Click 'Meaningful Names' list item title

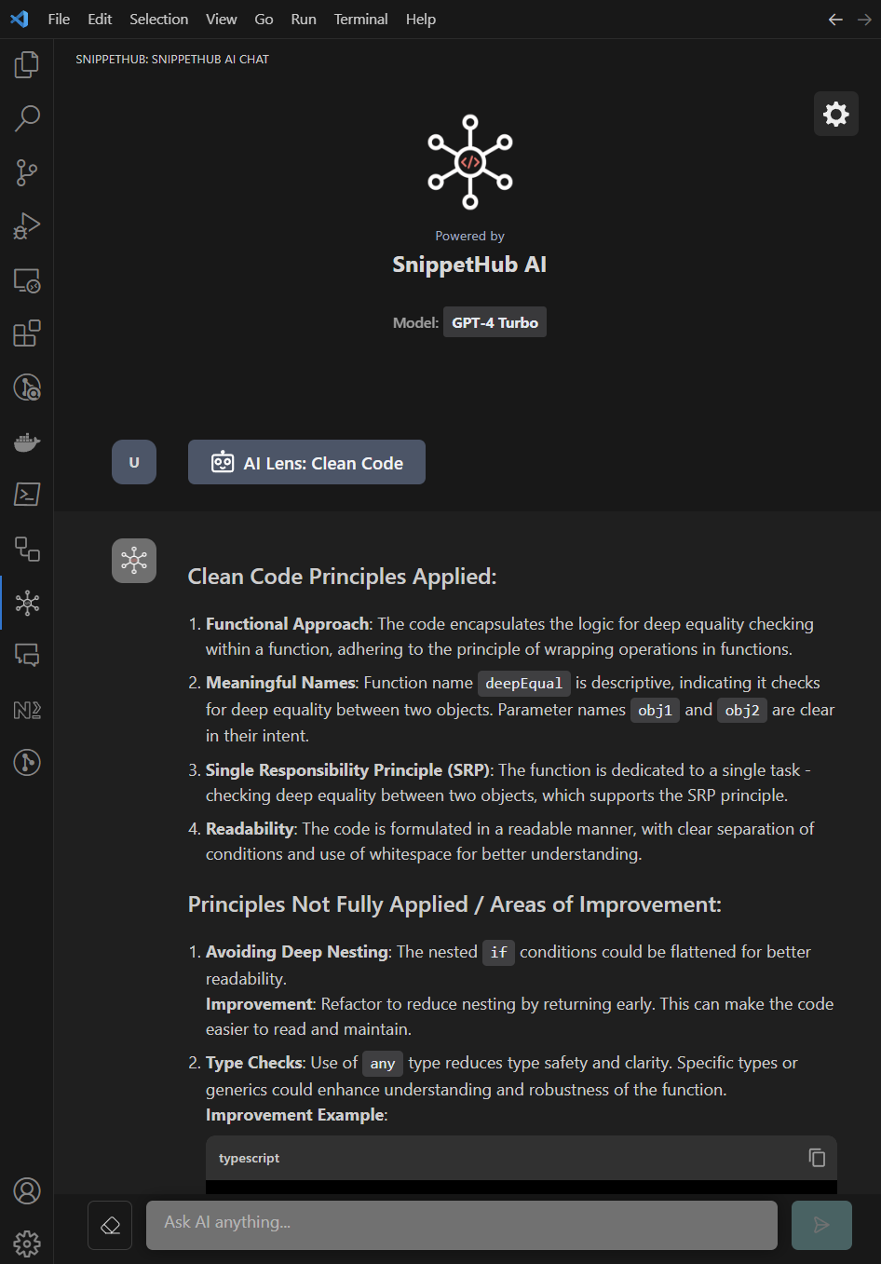280,683
